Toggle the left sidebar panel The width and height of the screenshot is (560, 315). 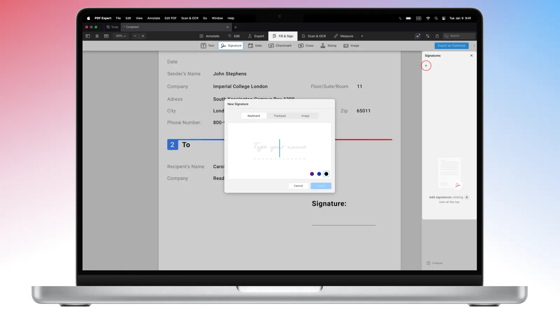(88, 36)
